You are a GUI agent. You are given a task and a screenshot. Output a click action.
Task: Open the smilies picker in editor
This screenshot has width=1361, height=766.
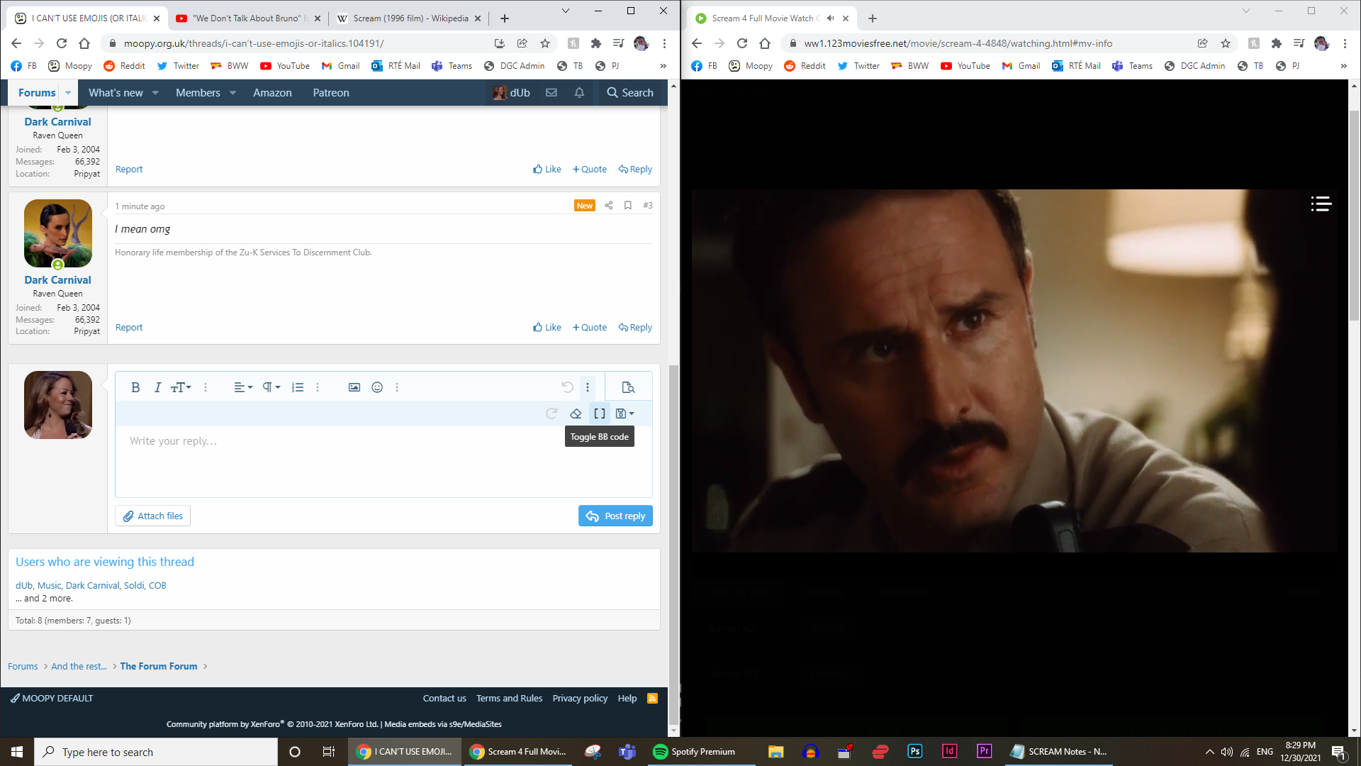377,387
